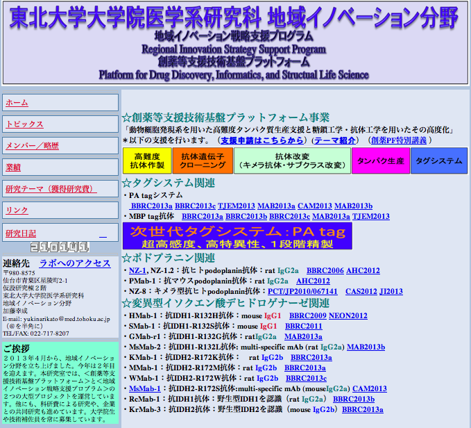The width and height of the screenshot is (471, 428).
Task: Open CAS2012 link in NZ-8 row
Action: 361,291
